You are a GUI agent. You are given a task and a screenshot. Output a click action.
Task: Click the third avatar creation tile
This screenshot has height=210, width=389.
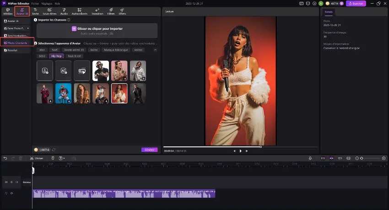coord(82,70)
